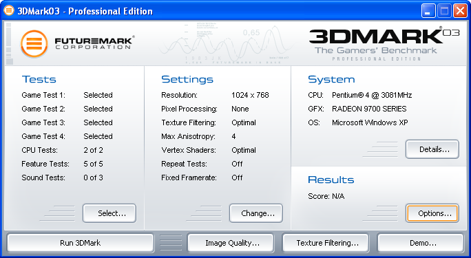Click the "CPU Tests:" label
The height and width of the screenshot is (258, 471).
click(x=40, y=150)
